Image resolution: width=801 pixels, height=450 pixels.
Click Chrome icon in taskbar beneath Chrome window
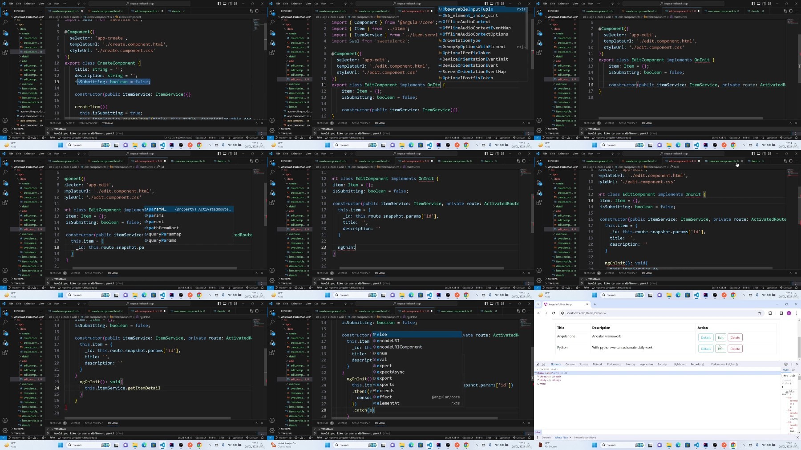pos(733,445)
